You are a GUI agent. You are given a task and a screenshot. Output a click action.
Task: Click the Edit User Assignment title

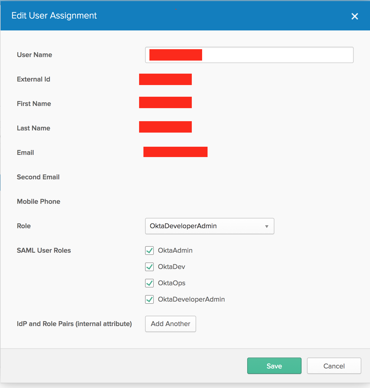54,16
